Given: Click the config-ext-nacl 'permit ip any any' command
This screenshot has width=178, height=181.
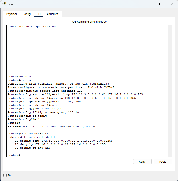Looking at the screenshot, I should pyautogui.click(x=44, y=102).
